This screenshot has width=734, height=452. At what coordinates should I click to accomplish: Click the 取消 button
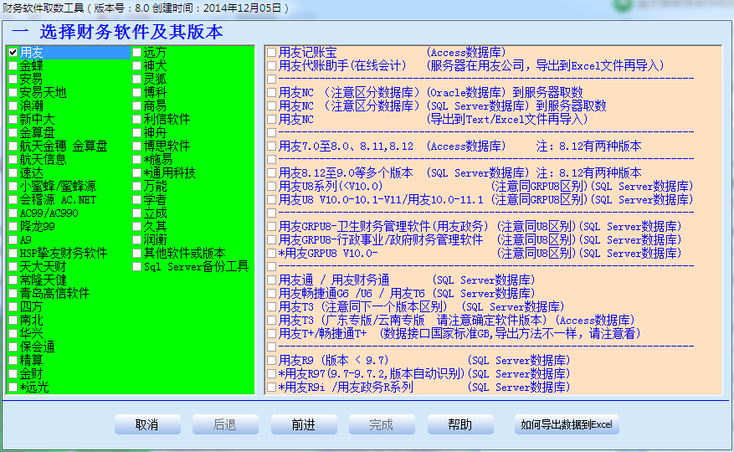click(147, 424)
